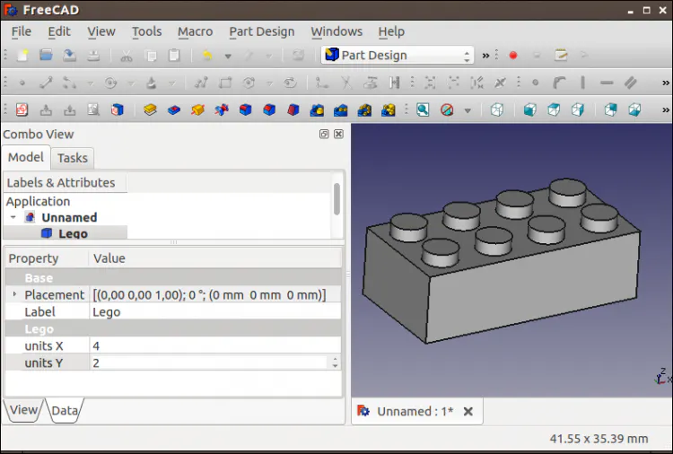This screenshot has height=454, width=673.
Task: Click the units Y spinbox stepper
Action: pos(335,362)
